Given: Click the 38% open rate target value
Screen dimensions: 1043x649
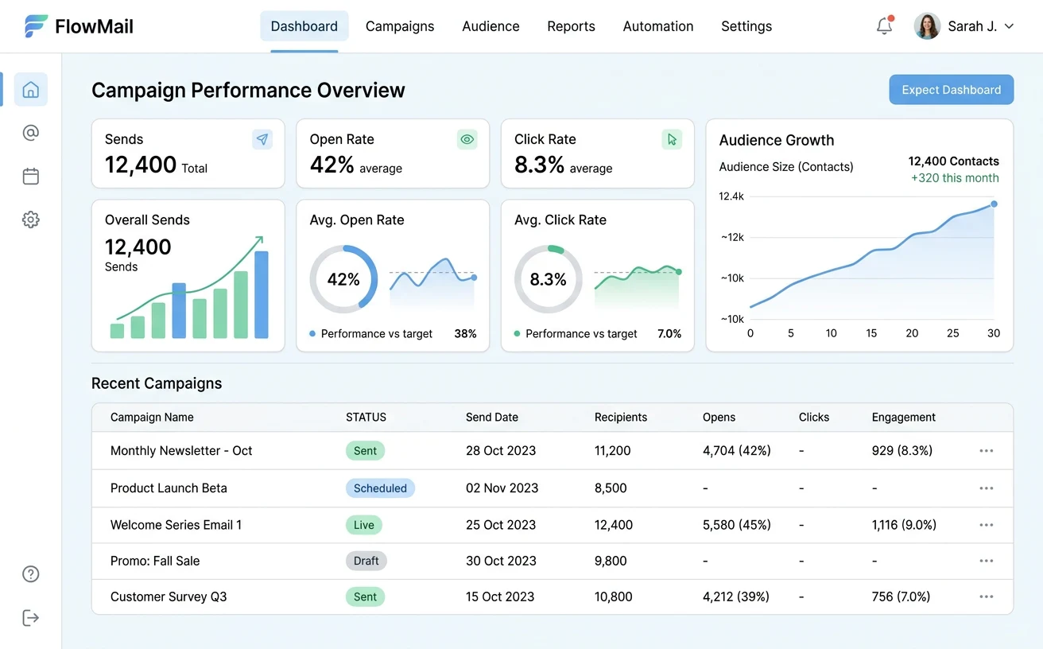Looking at the screenshot, I should (x=465, y=334).
